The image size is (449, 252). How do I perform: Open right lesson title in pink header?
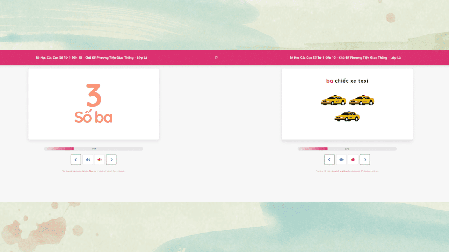coord(345,58)
